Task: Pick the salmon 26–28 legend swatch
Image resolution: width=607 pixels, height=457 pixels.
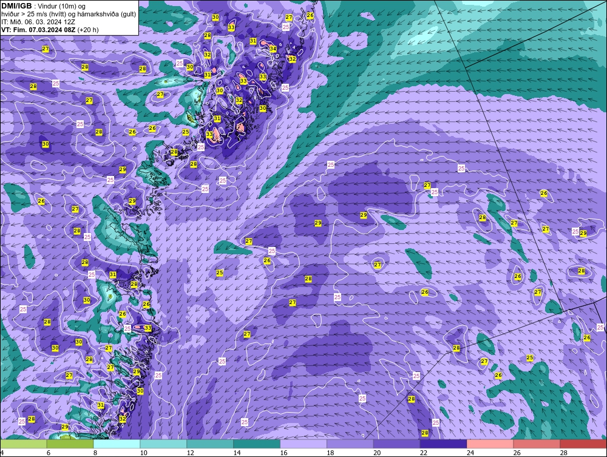Action: click(537, 444)
